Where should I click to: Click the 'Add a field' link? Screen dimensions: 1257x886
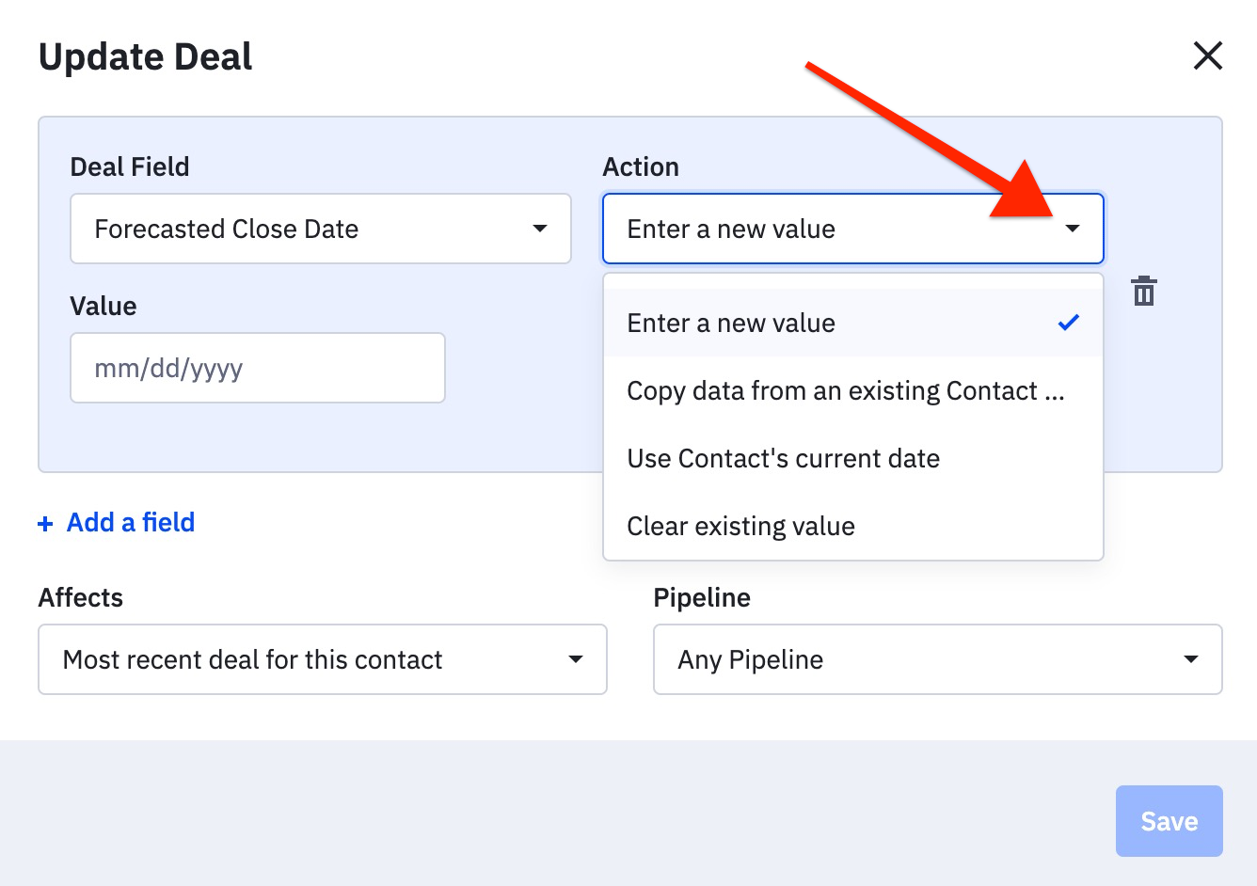click(131, 523)
